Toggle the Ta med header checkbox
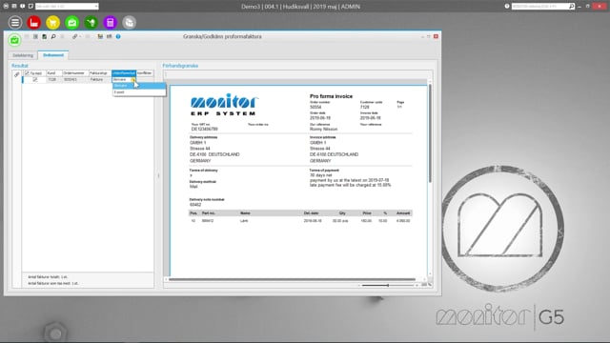This screenshot has height=343, width=610. pyautogui.click(x=27, y=73)
